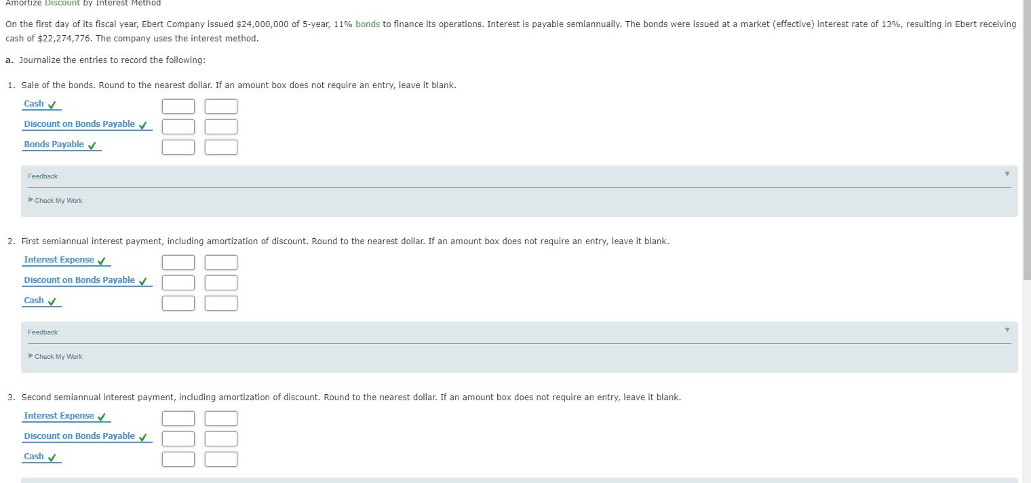Select the Cash account label in entry 1
This screenshot has height=483, width=1031.
(33, 103)
